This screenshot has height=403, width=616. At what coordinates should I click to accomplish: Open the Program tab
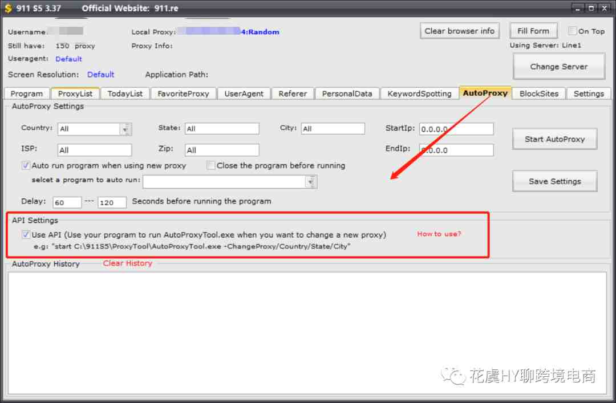[27, 93]
